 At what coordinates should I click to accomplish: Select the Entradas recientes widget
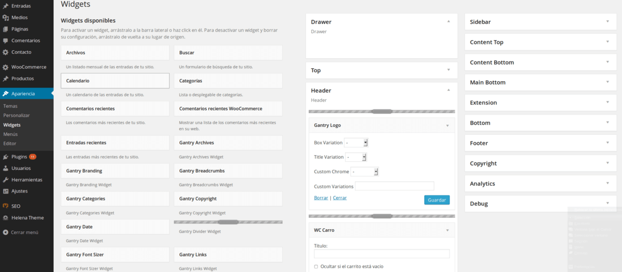click(115, 143)
